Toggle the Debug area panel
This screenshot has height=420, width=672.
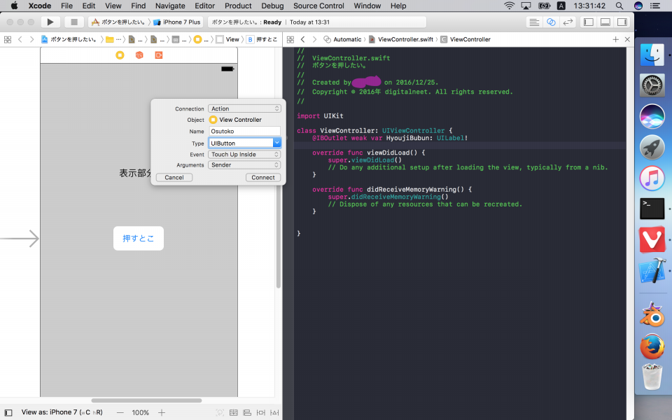click(x=605, y=22)
